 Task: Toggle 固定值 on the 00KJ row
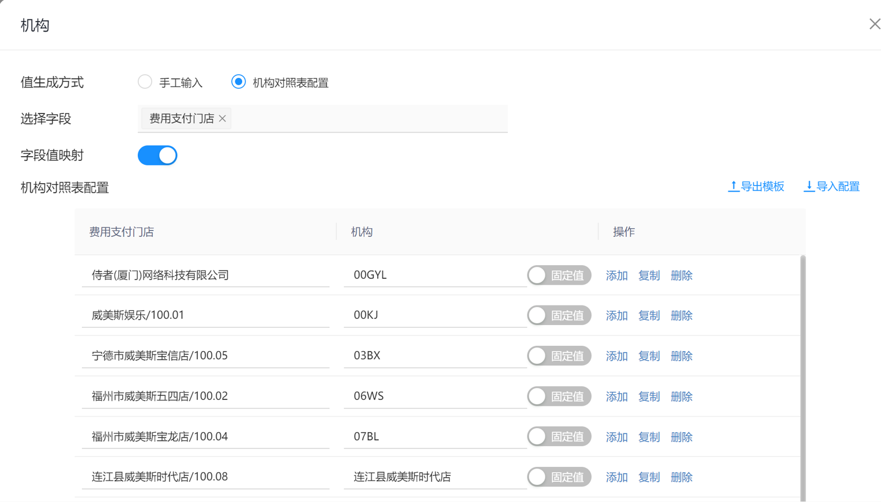559,315
